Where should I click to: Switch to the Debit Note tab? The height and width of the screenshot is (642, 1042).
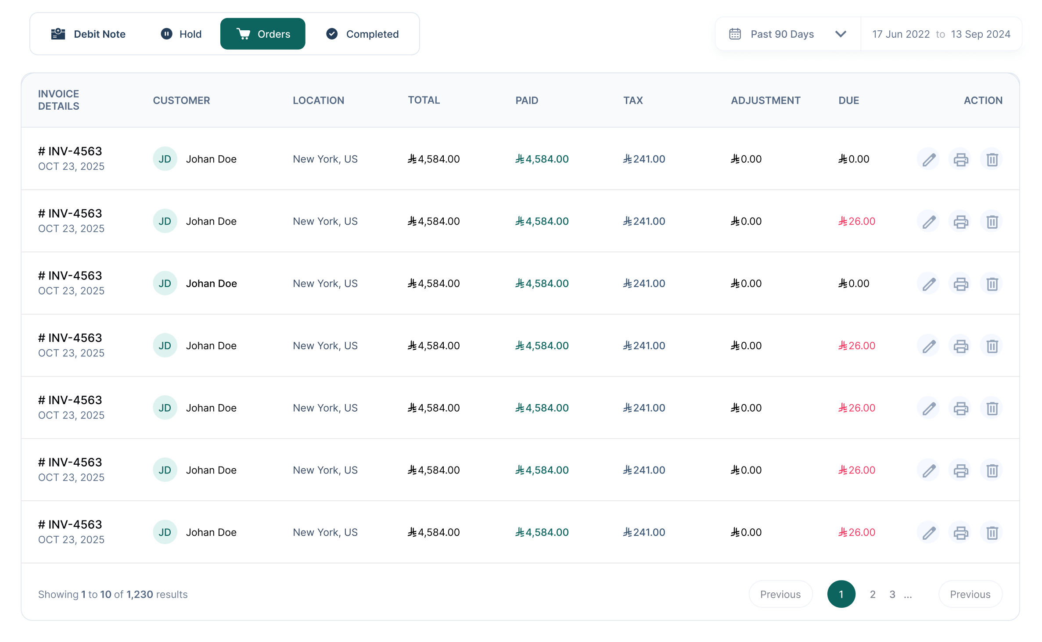coord(88,34)
